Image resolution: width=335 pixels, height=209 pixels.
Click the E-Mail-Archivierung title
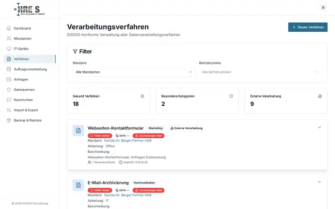pyautogui.click(x=108, y=183)
